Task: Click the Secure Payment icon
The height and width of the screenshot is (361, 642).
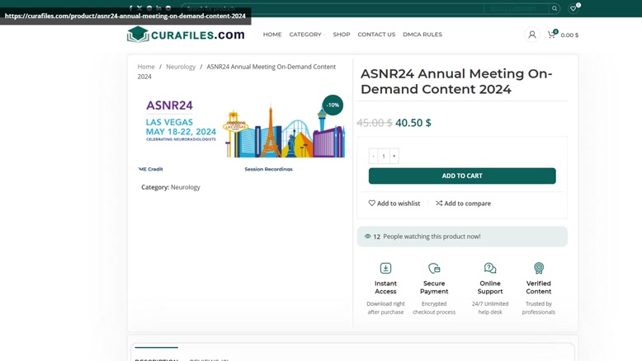Action: point(434,268)
